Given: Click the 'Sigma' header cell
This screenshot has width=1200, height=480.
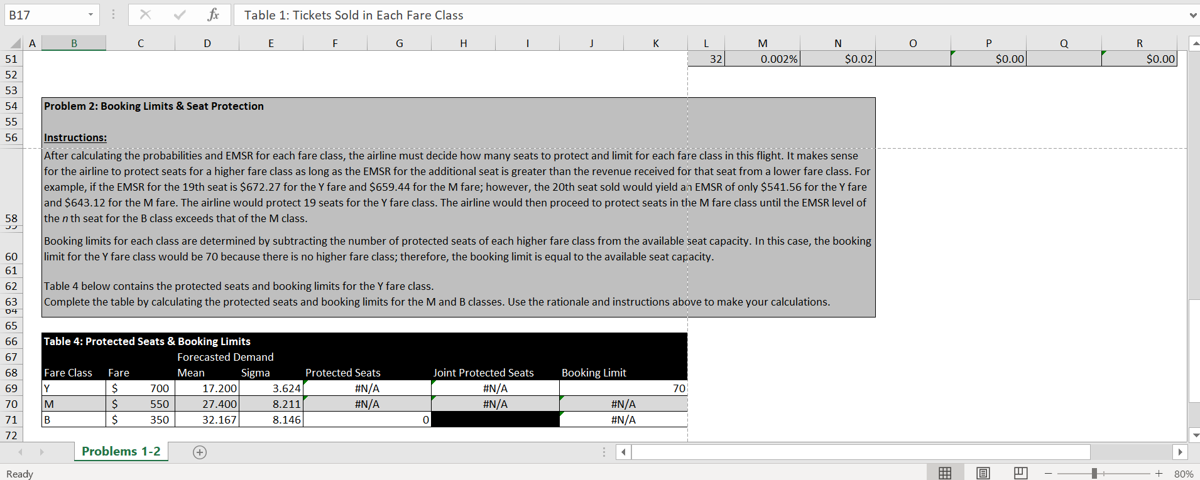Looking at the screenshot, I should click(256, 373).
